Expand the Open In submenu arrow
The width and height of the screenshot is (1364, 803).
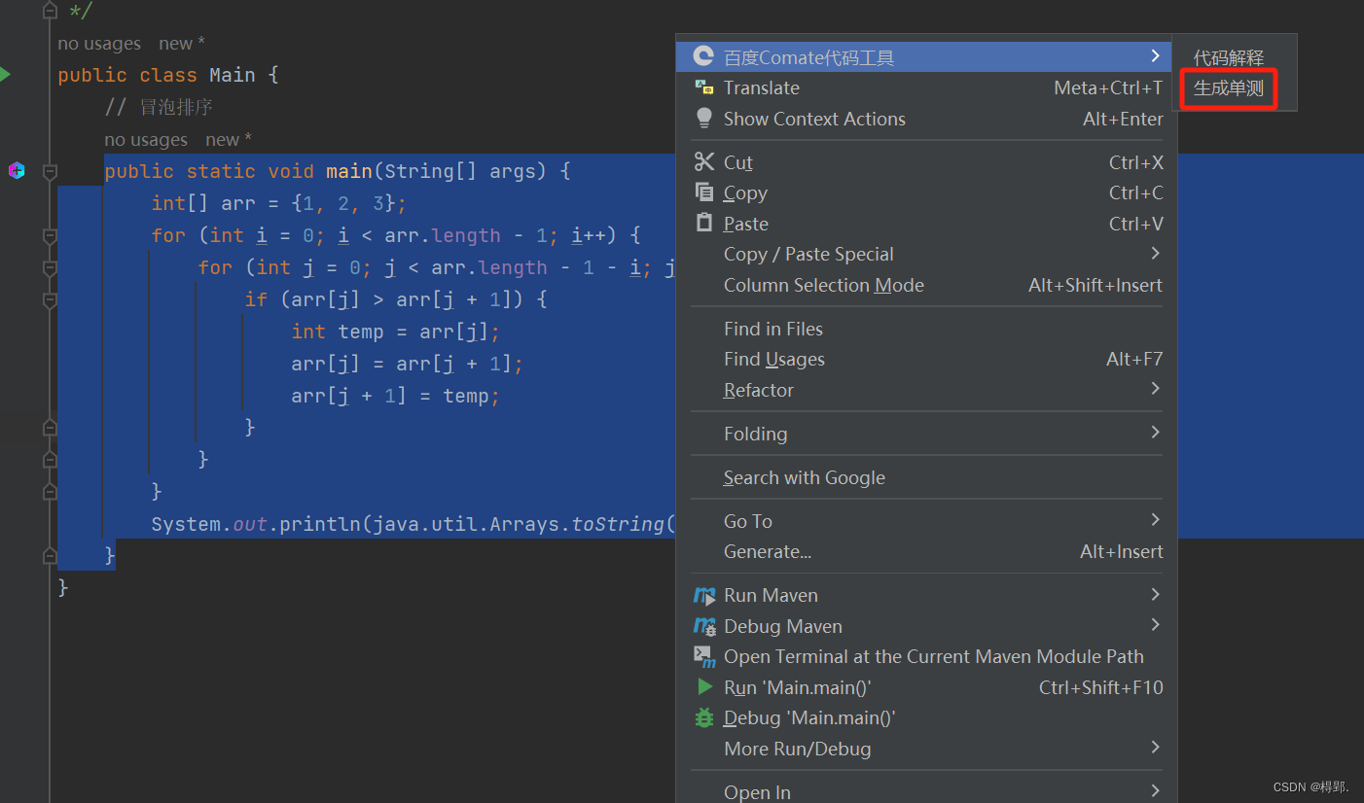point(1155,791)
